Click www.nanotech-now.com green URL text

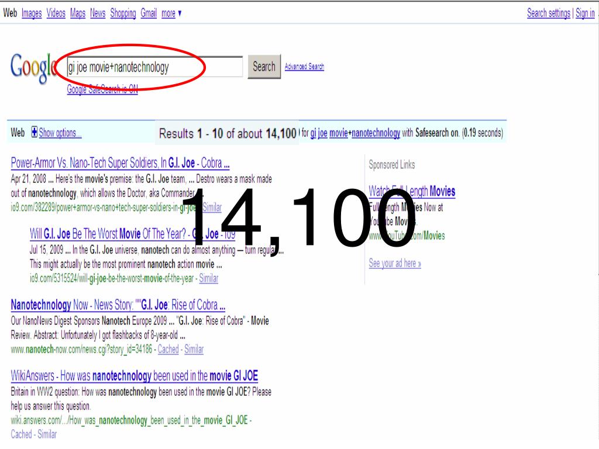81,349
